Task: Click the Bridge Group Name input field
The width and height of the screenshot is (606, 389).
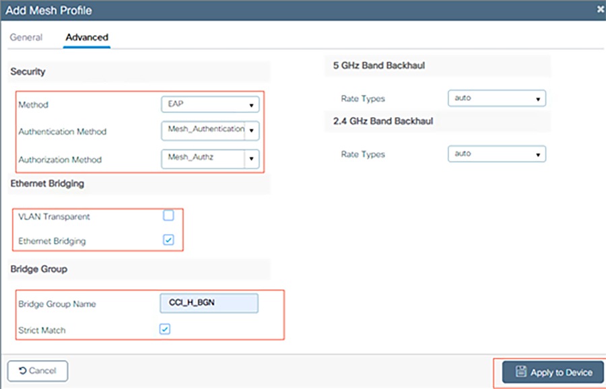Action: point(209,304)
